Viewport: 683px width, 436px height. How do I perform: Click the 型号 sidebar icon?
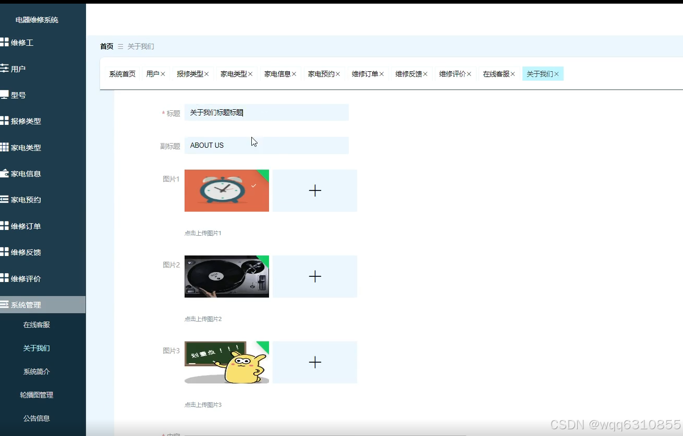coord(6,95)
